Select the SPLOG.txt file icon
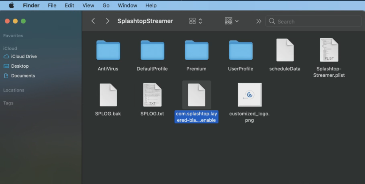 [x=152, y=95]
